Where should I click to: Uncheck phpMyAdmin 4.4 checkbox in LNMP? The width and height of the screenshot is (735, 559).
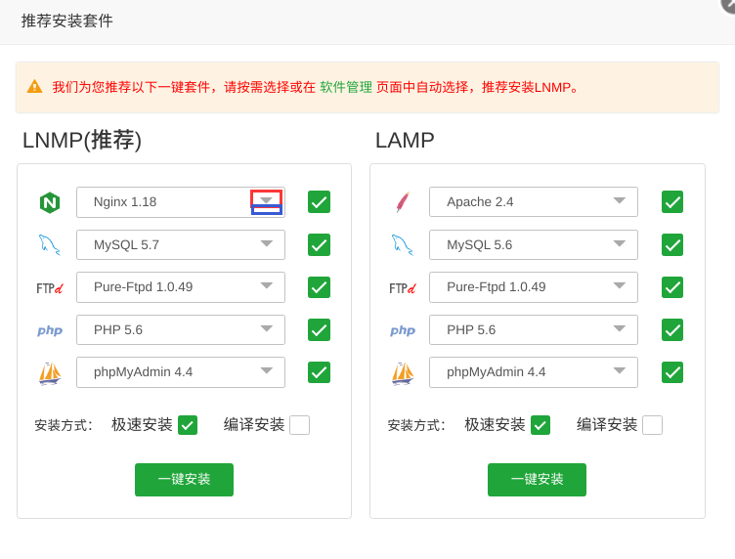point(319,372)
